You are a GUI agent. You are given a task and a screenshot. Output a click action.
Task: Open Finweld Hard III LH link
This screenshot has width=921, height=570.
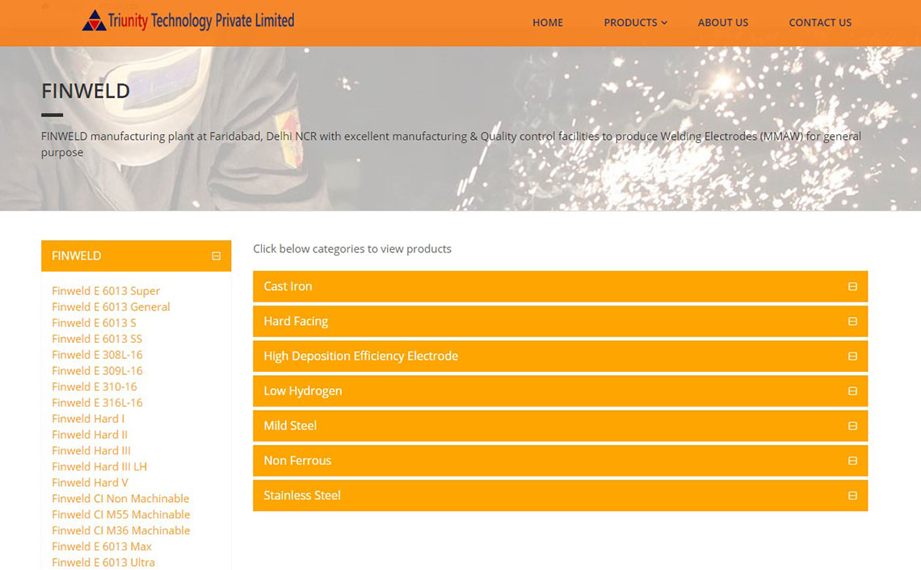[99, 467]
